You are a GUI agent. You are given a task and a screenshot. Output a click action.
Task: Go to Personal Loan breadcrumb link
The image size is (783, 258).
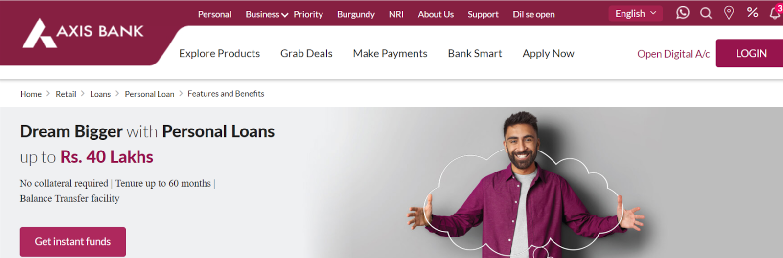pos(149,94)
